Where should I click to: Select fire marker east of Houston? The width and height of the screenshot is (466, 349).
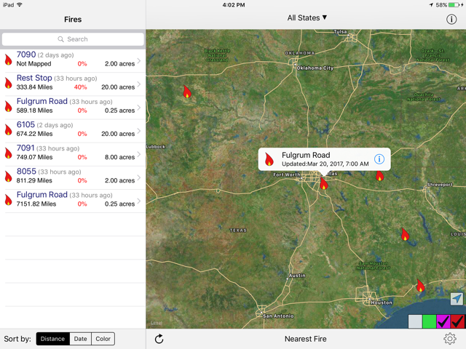point(420,286)
